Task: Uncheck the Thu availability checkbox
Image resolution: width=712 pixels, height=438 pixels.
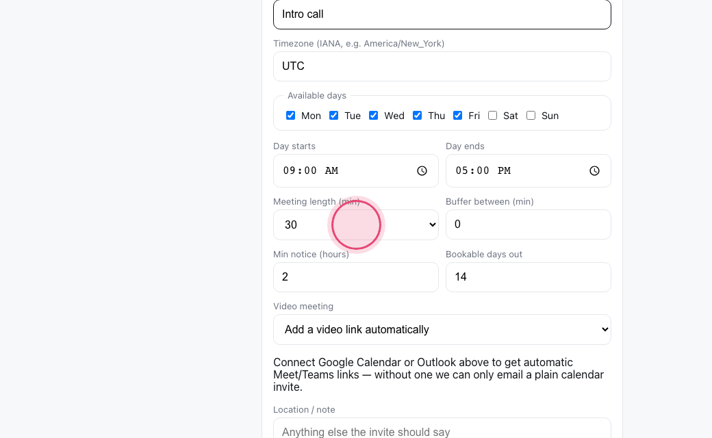Action: point(417,115)
